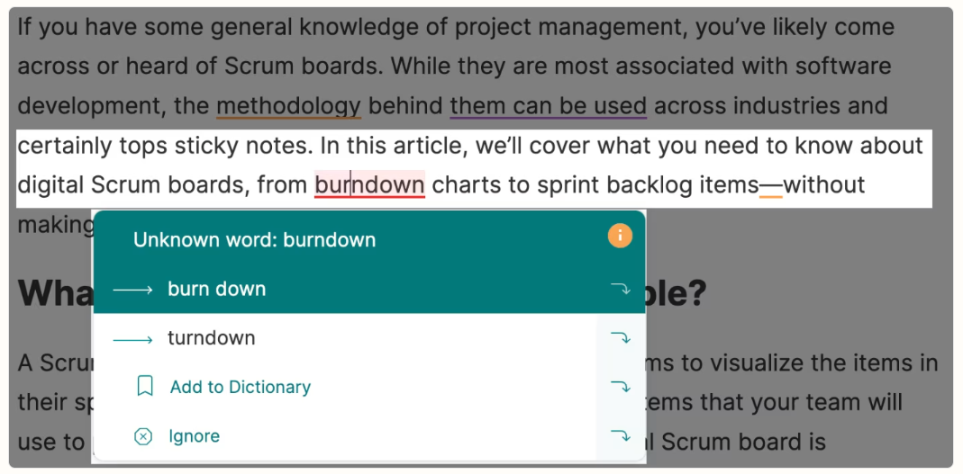This screenshot has height=474, width=963.
Task: Click the curved arrow beside Ignore
Action: click(621, 436)
